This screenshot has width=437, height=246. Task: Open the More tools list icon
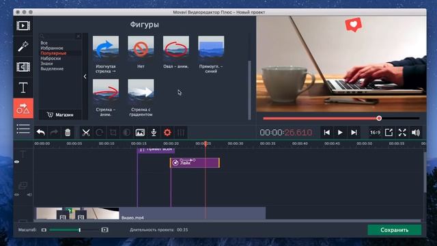23,129
